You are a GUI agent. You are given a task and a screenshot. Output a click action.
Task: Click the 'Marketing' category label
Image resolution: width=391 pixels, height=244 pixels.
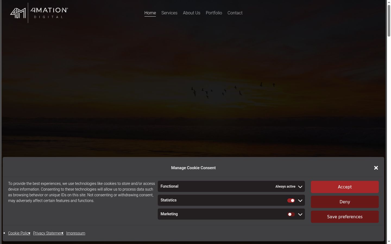169,214
